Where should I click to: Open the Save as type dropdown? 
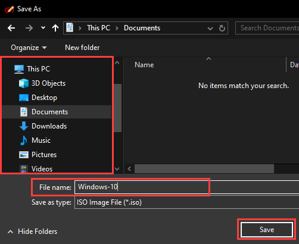pyautogui.click(x=186, y=202)
